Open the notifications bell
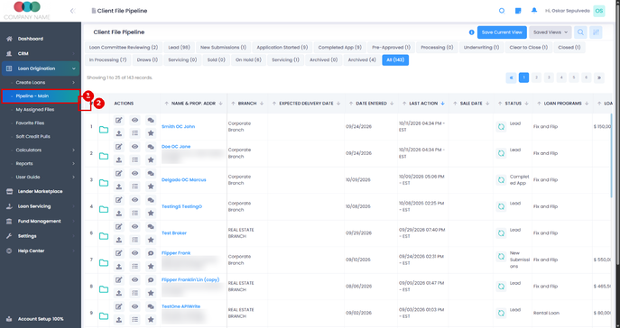Image resolution: width=620 pixels, height=328 pixels. 534,11
